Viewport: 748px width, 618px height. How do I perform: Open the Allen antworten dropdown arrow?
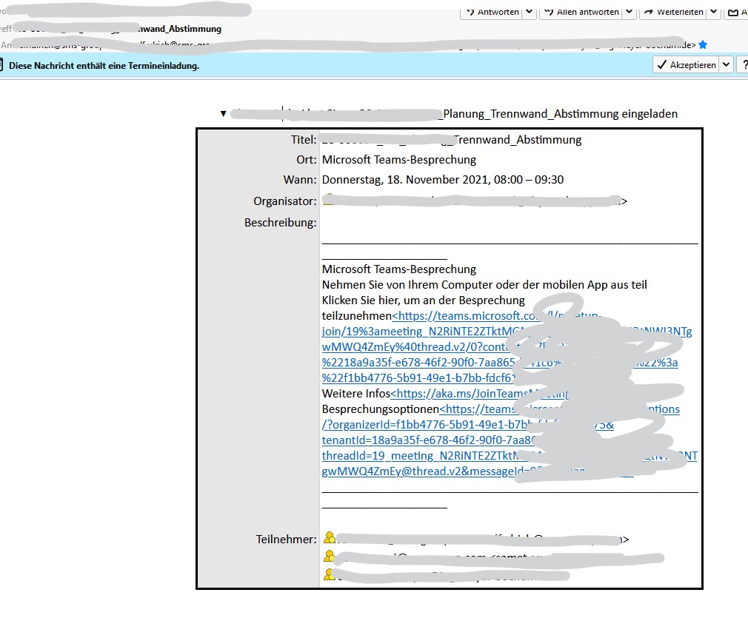point(630,13)
